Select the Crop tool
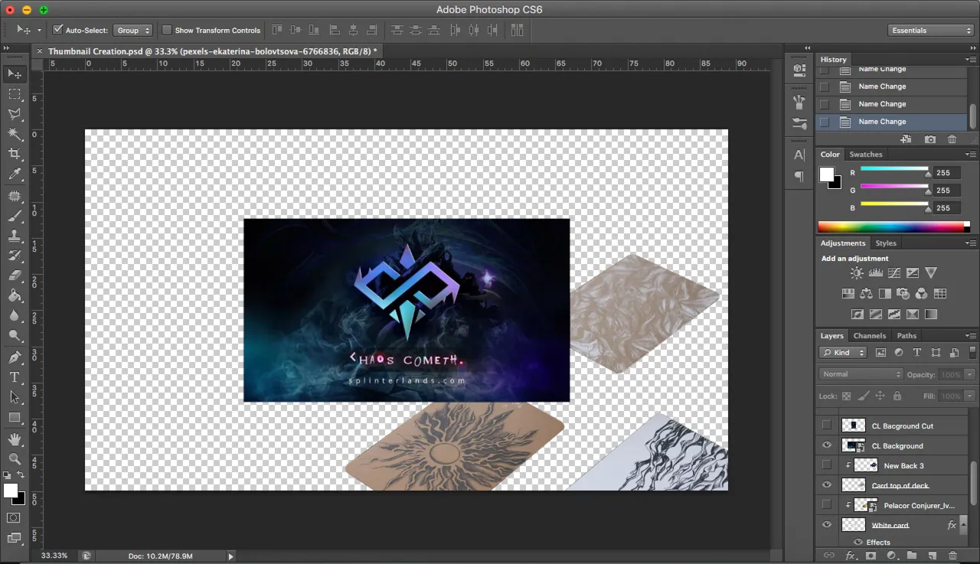The width and height of the screenshot is (980, 564). [15, 154]
